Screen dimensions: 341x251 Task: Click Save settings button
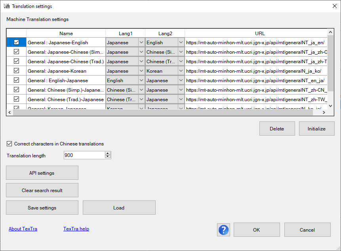tap(42, 208)
